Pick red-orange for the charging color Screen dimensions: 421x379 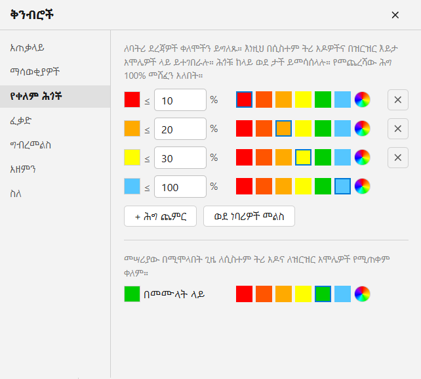pos(264,294)
